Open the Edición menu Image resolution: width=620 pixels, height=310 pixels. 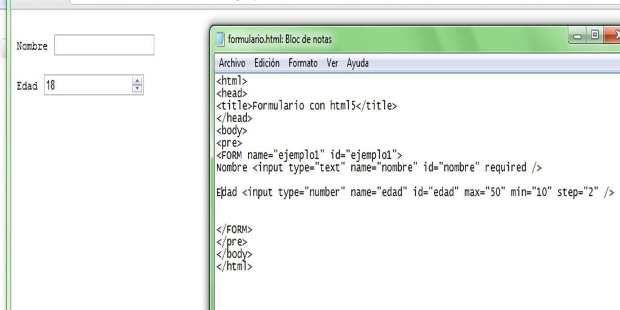tap(267, 63)
